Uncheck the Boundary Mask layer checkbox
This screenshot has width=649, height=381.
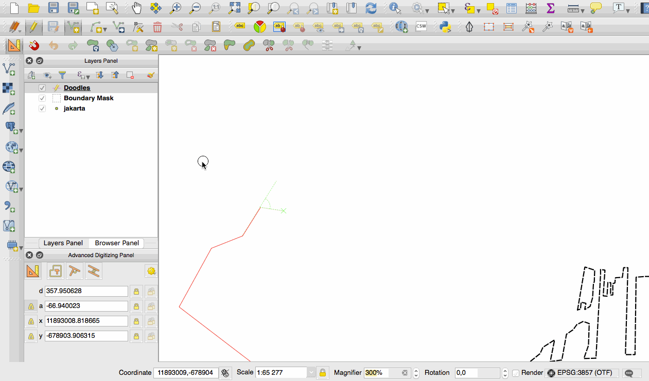[42, 98]
